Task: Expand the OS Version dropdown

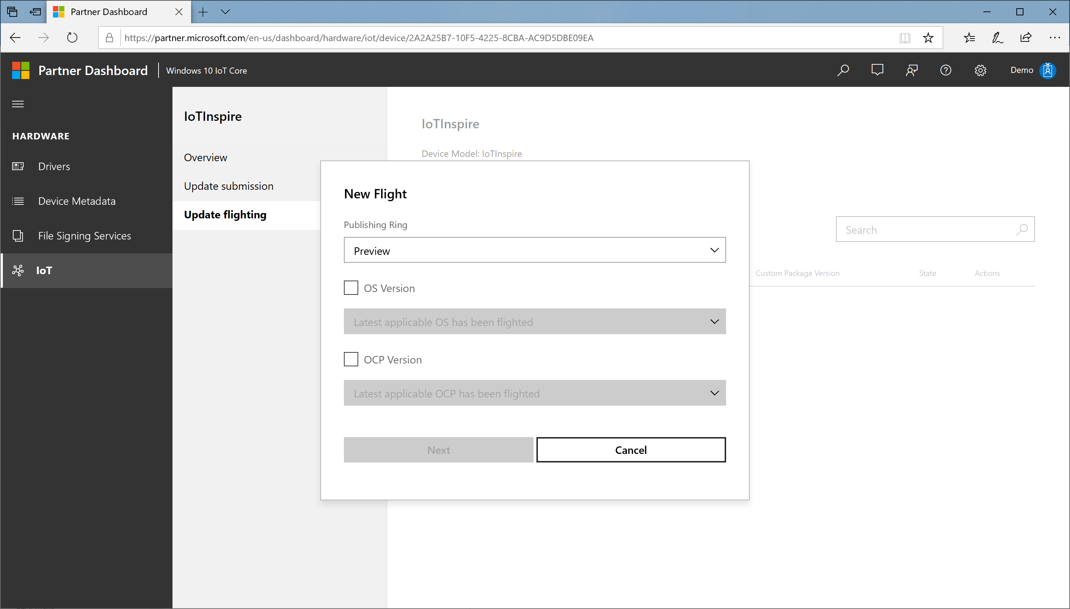Action: click(x=534, y=321)
